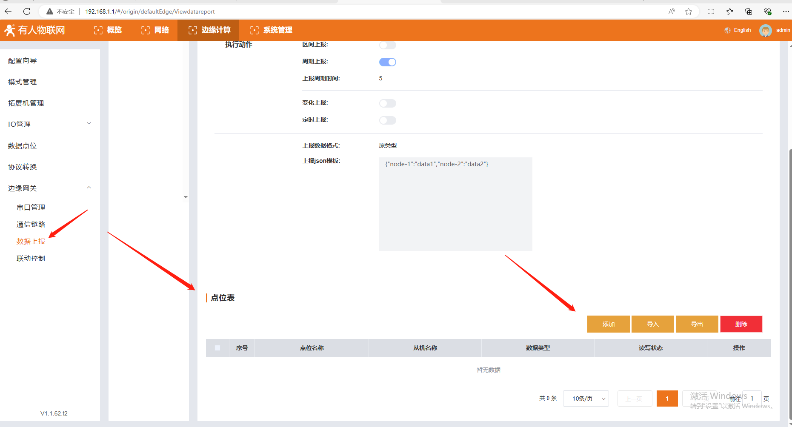792x427 pixels.
Task: Open the 网络 top menu
Action: pyautogui.click(x=155, y=30)
